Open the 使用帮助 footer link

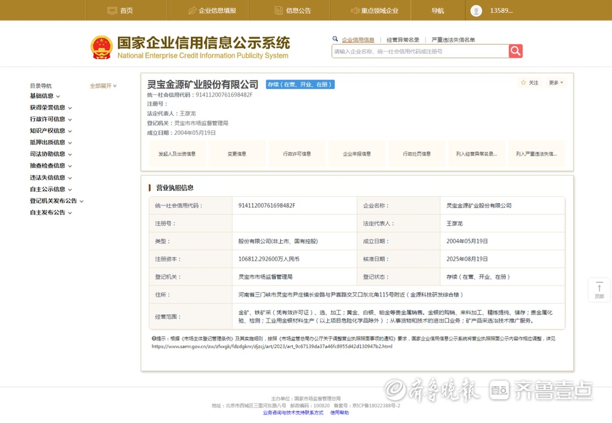pyautogui.click(x=339, y=413)
